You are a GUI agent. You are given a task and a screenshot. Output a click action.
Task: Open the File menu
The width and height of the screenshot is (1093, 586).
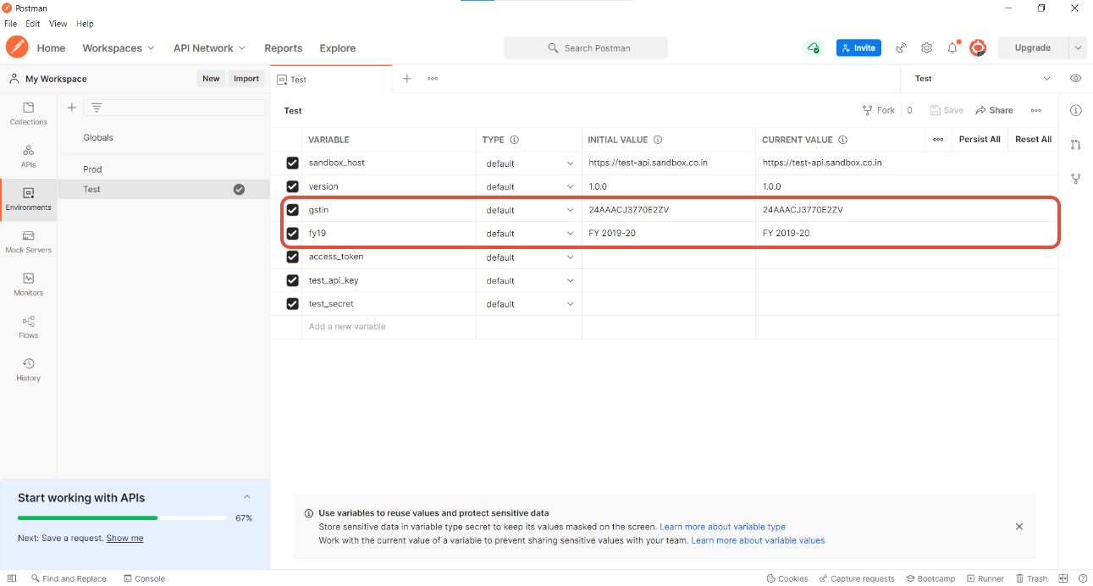coord(11,24)
